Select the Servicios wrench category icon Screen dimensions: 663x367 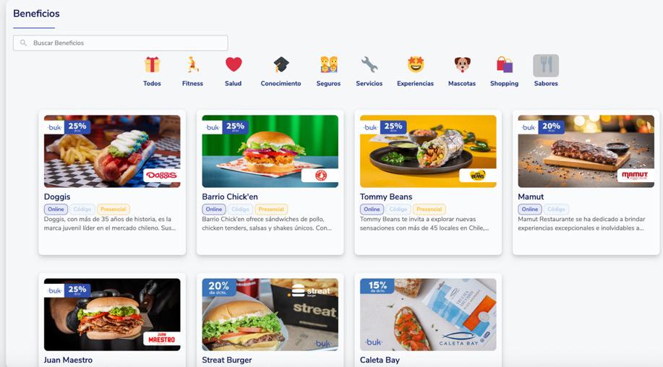point(369,65)
